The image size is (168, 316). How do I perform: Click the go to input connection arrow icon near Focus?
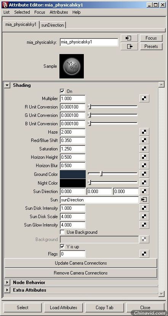[129, 38]
